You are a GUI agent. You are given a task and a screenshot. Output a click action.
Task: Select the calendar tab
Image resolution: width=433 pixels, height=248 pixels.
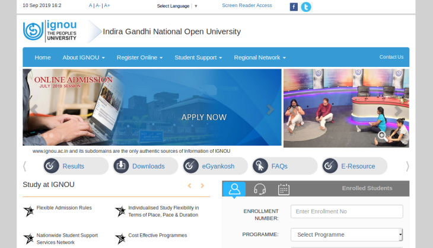[x=284, y=189]
